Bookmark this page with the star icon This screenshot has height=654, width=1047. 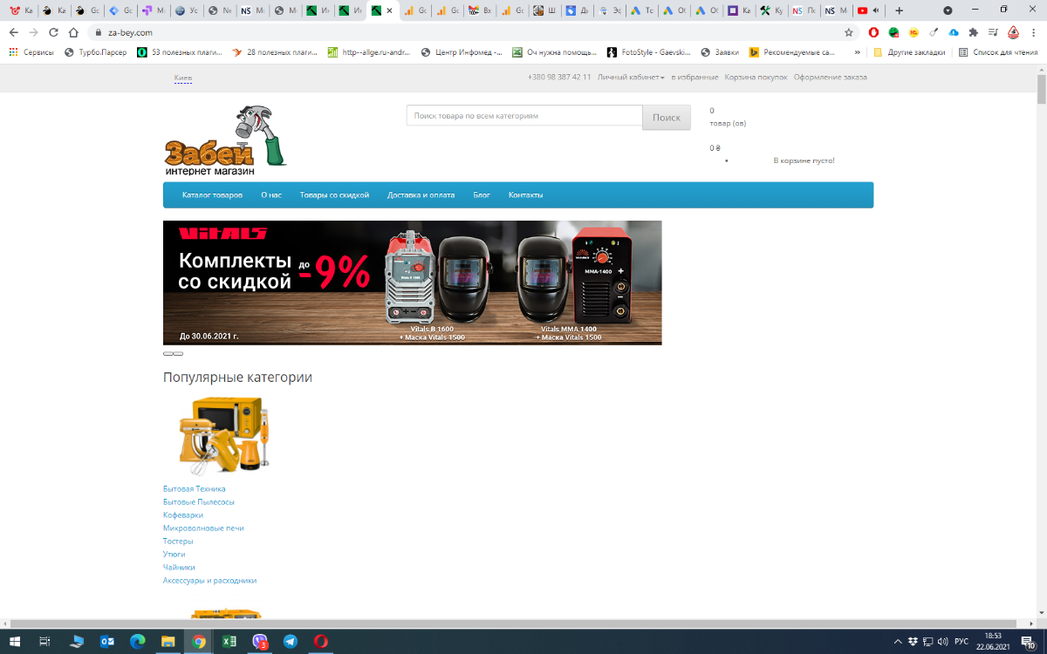point(848,32)
